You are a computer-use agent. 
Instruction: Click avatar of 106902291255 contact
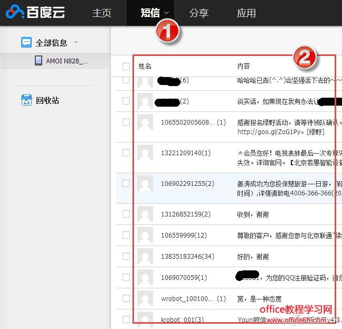(x=145, y=183)
